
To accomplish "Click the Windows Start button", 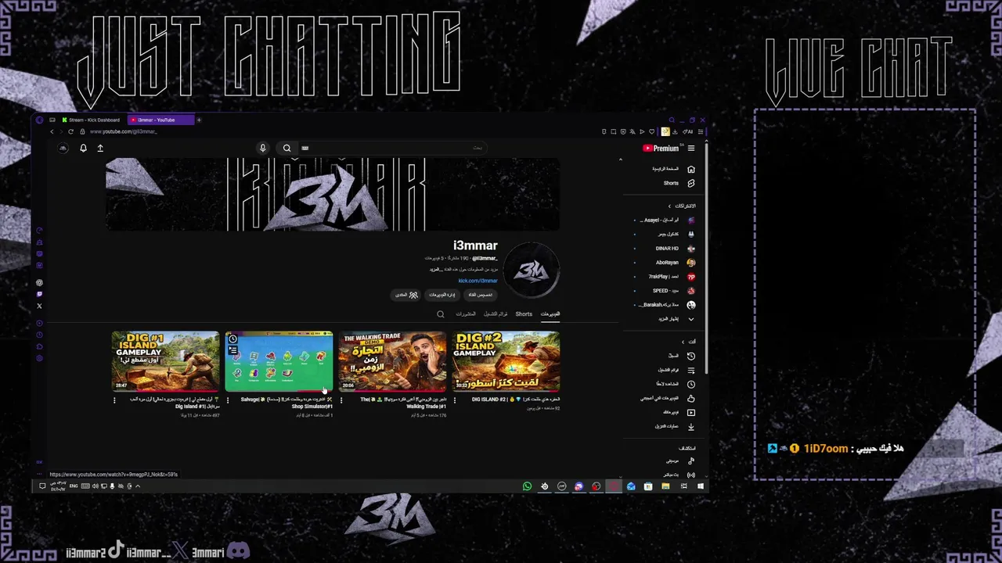I will tap(701, 486).
